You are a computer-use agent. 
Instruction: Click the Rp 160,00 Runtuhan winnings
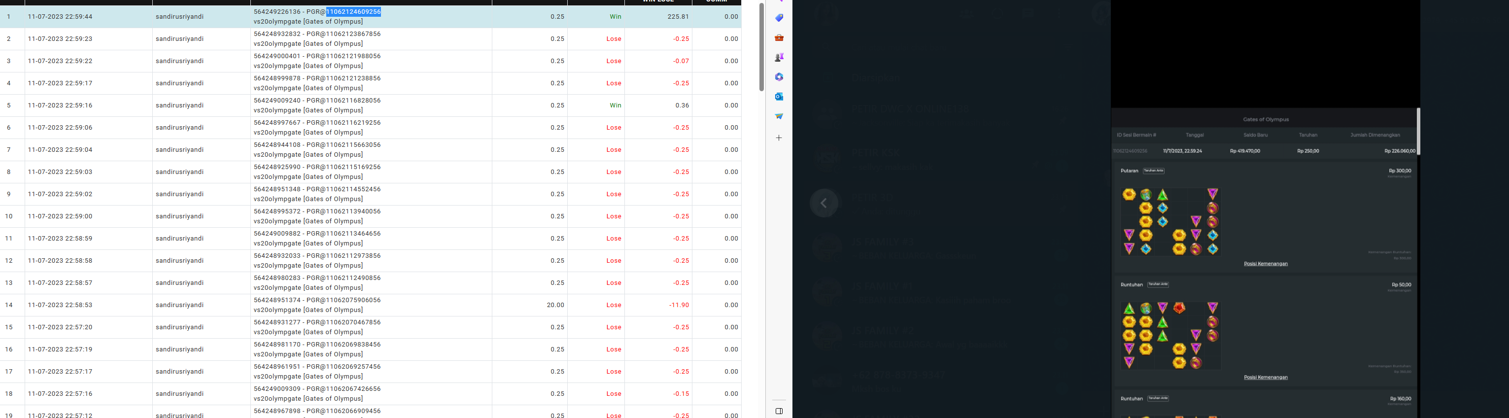click(1400, 399)
